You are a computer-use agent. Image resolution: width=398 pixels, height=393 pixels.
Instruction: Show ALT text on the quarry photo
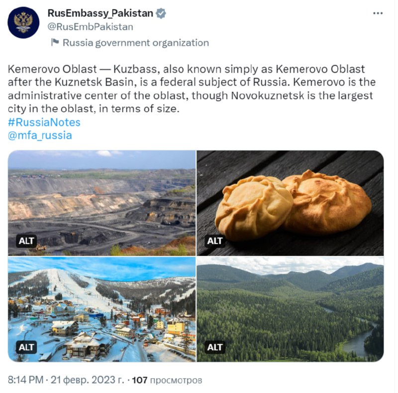tap(26, 241)
